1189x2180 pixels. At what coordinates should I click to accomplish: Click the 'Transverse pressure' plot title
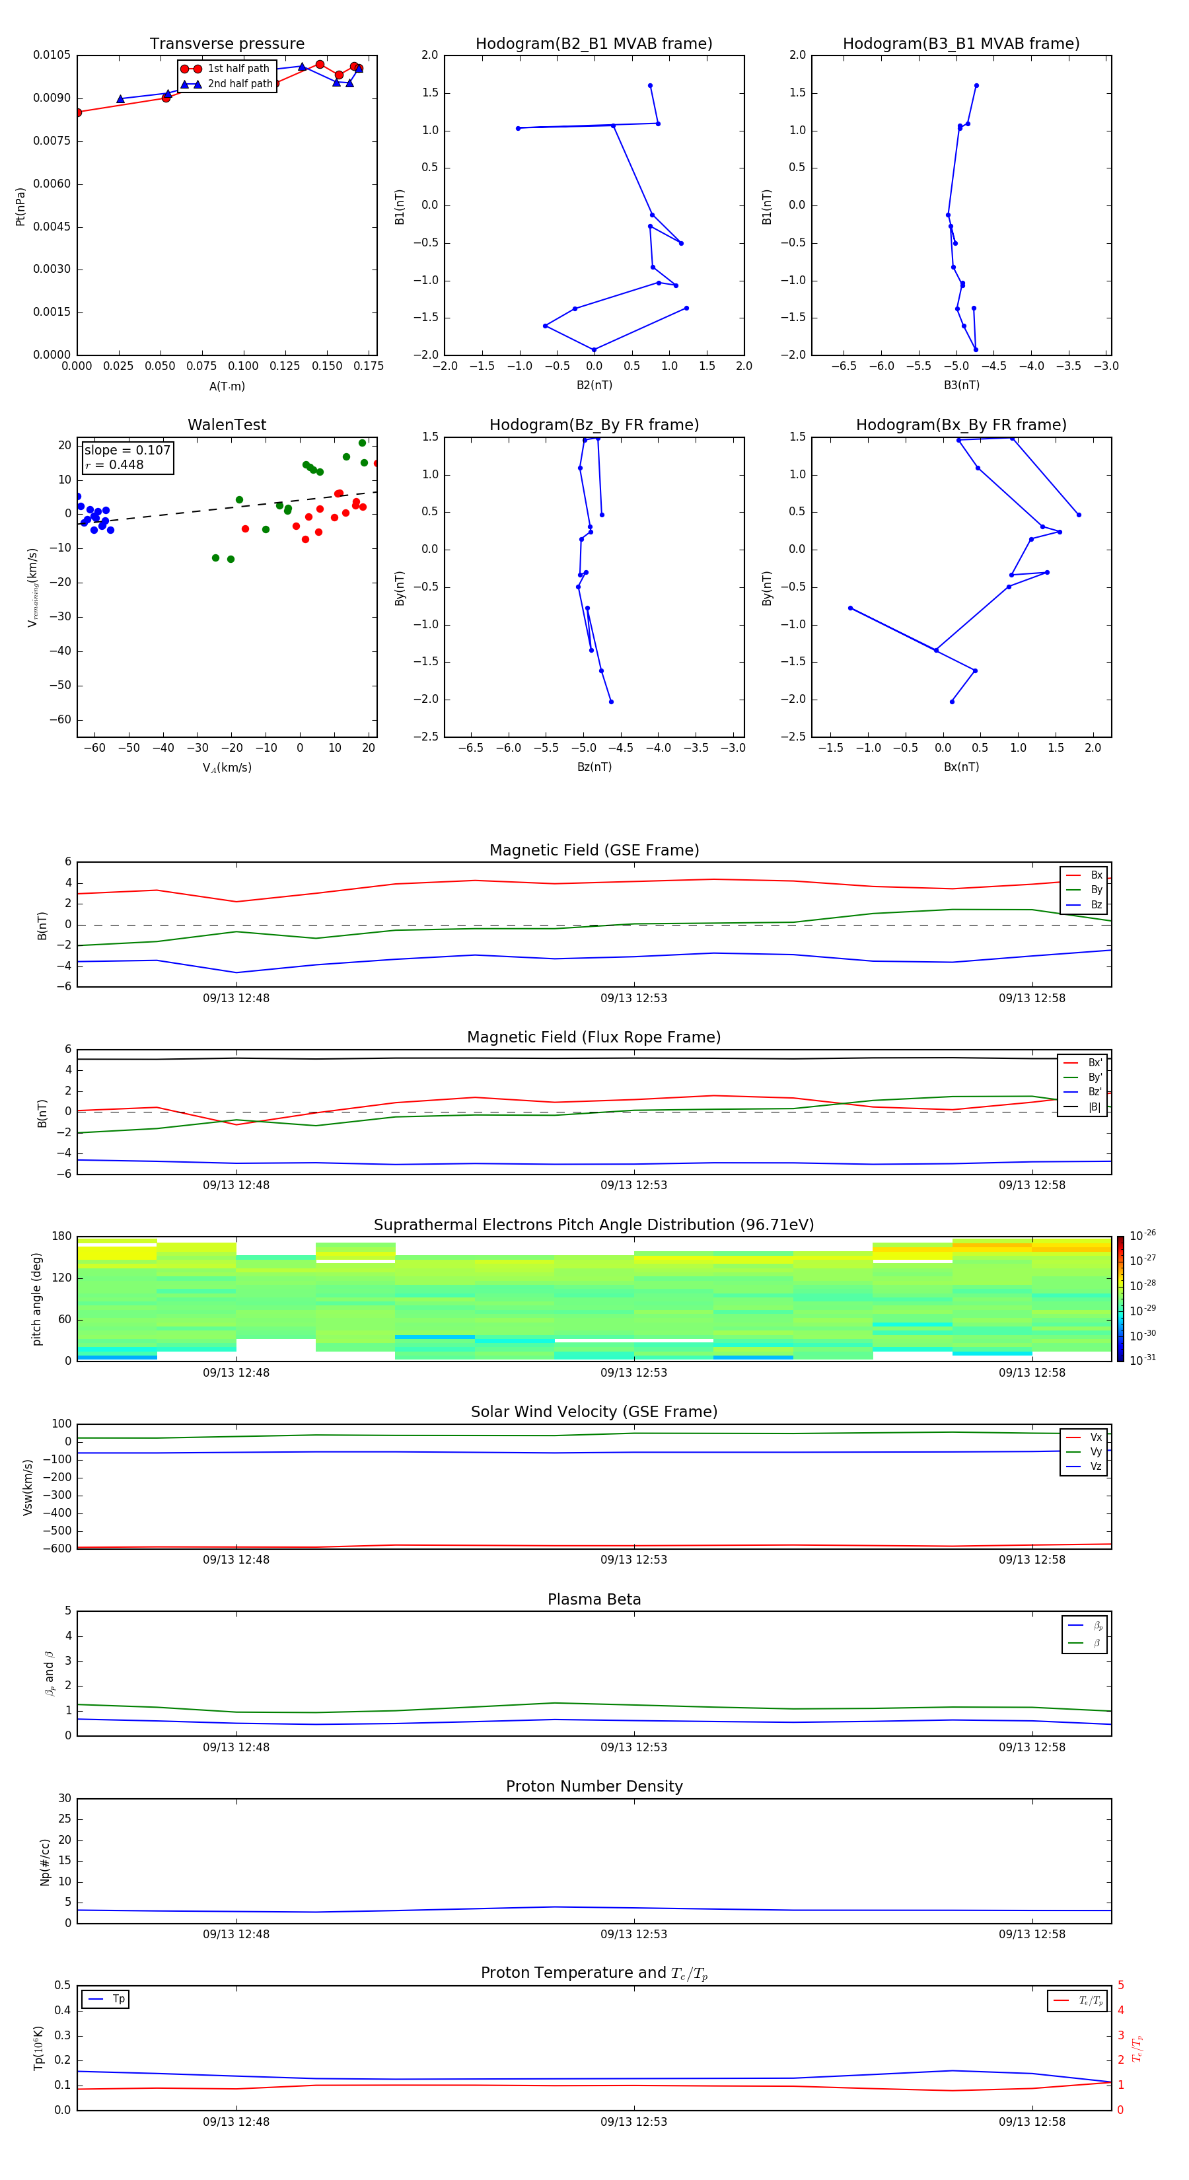pos(227,44)
